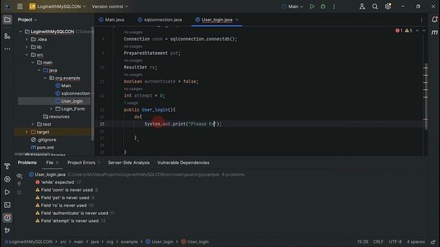Collapse the LoginwithMySQLCON root node
The image size is (440, 247).
[21, 32]
